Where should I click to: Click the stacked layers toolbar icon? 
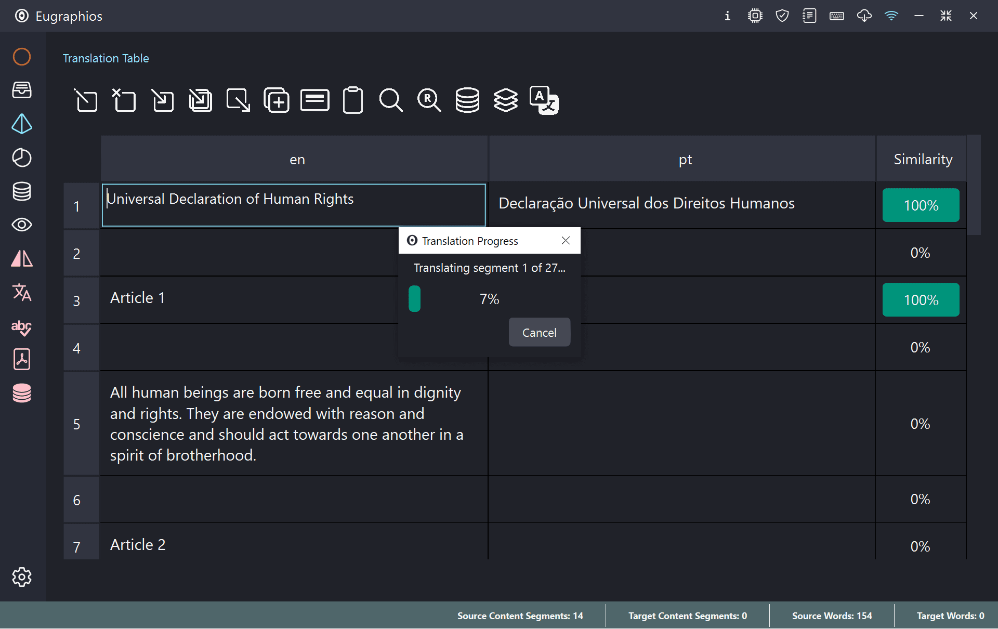(505, 100)
